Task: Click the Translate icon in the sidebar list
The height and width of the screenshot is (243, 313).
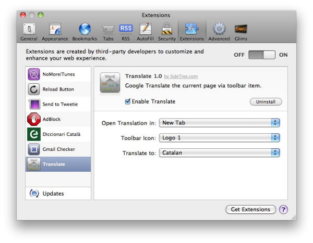Action: (34, 164)
